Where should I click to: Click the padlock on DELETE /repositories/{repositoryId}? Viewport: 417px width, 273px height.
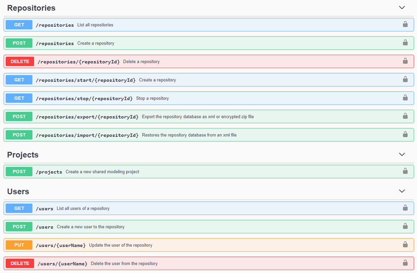tap(405, 61)
